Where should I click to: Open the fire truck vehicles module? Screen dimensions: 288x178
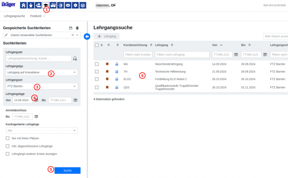point(53,5)
